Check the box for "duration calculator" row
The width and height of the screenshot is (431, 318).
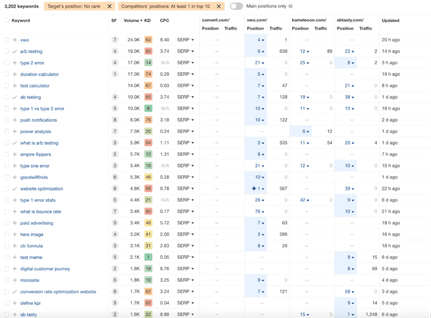point(7,74)
